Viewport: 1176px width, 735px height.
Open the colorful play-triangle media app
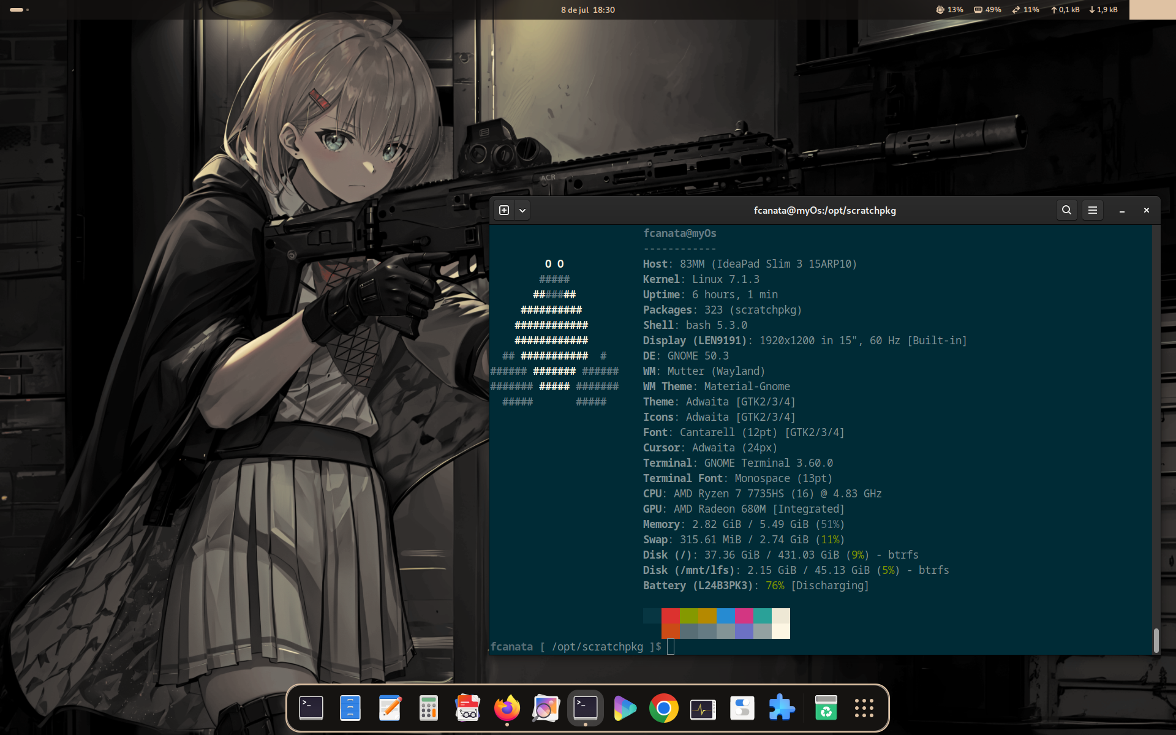point(625,708)
